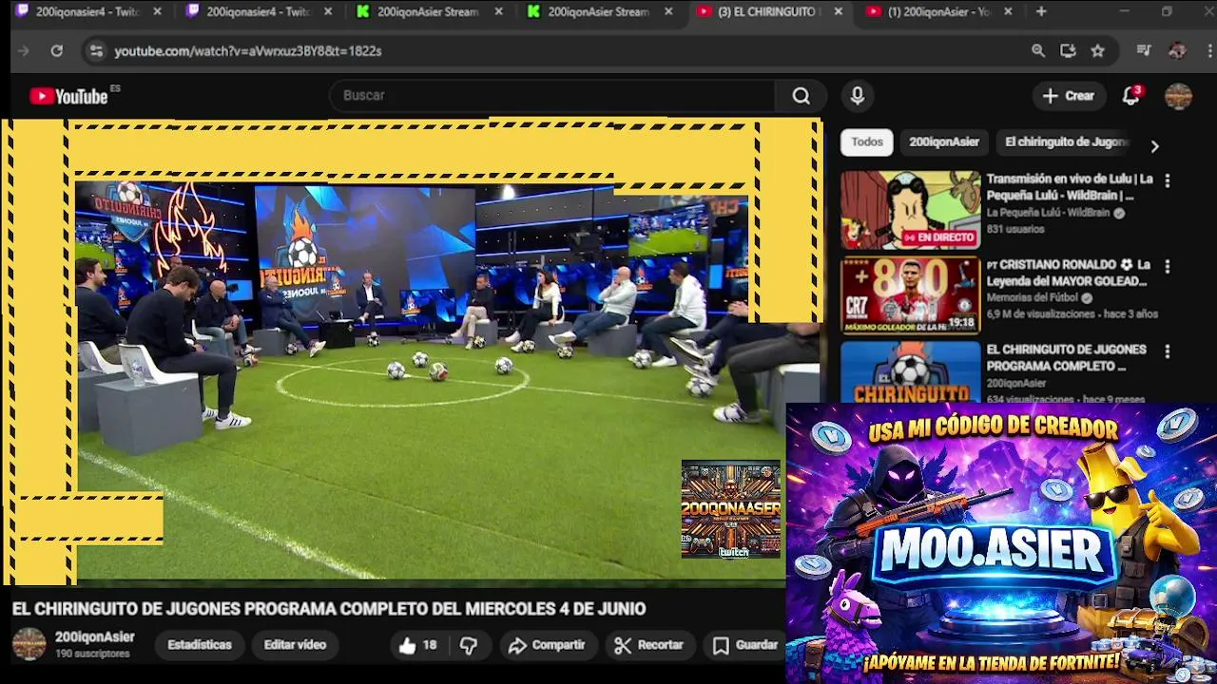Go forward with the browser arrow
Image resolution: width=1217 pixels, height=684 pixels.
point(24,50)
